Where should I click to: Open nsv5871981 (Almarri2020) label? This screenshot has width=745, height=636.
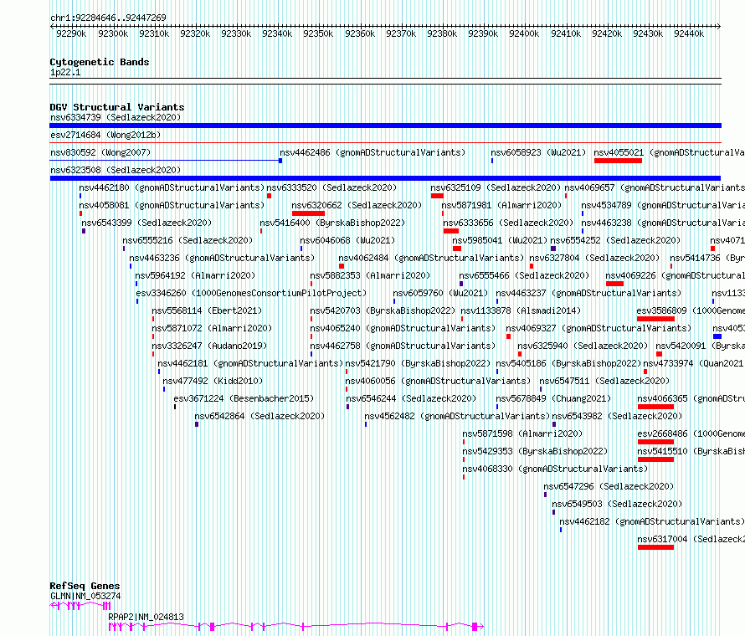click(x=501, y=205)
